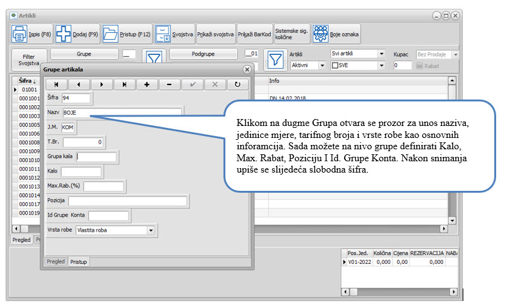This screenshot has height=308, width=505.
Task: Expand the SVE combo box arrow
Action: point(381,66)
